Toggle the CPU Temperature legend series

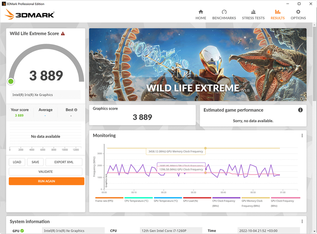coord(138,200)
